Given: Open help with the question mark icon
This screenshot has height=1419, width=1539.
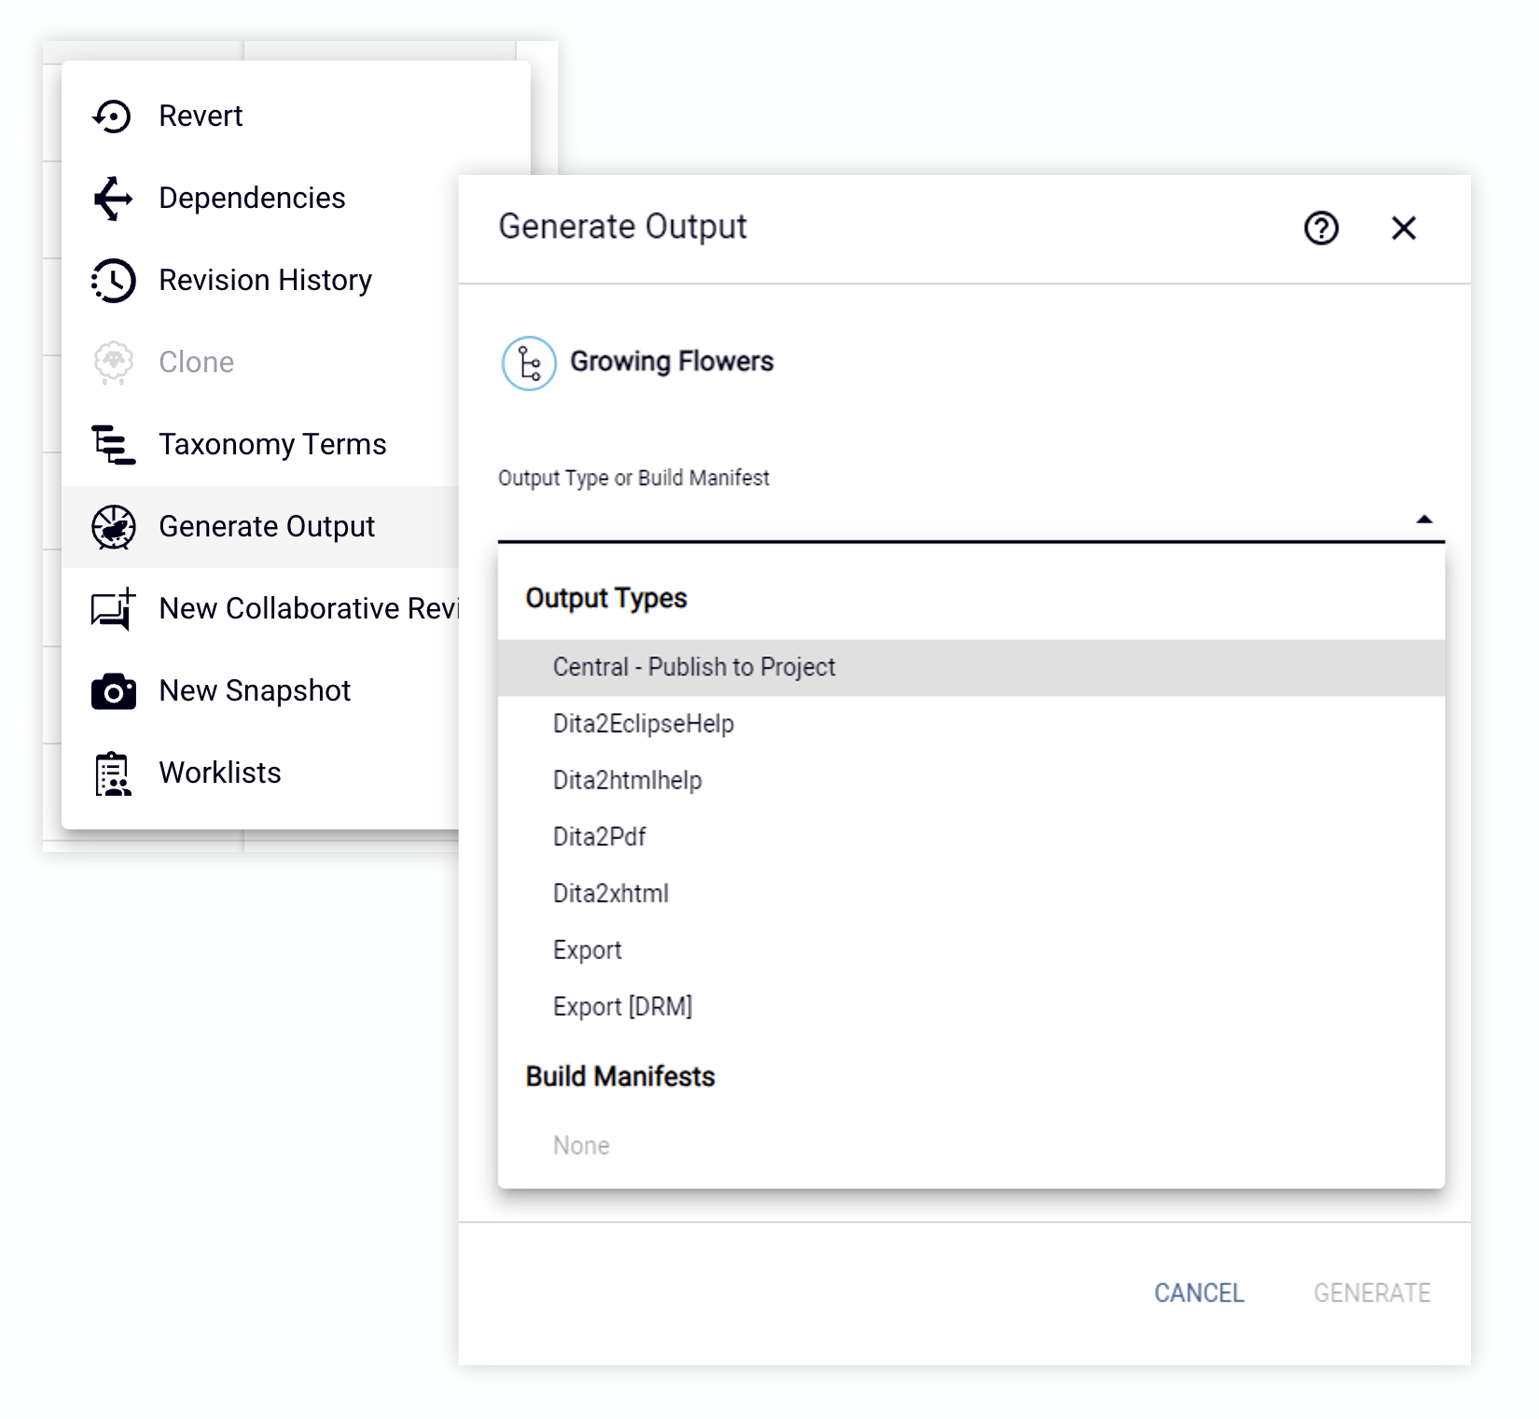Looking at the screenshot, I should click(1321, 228).
